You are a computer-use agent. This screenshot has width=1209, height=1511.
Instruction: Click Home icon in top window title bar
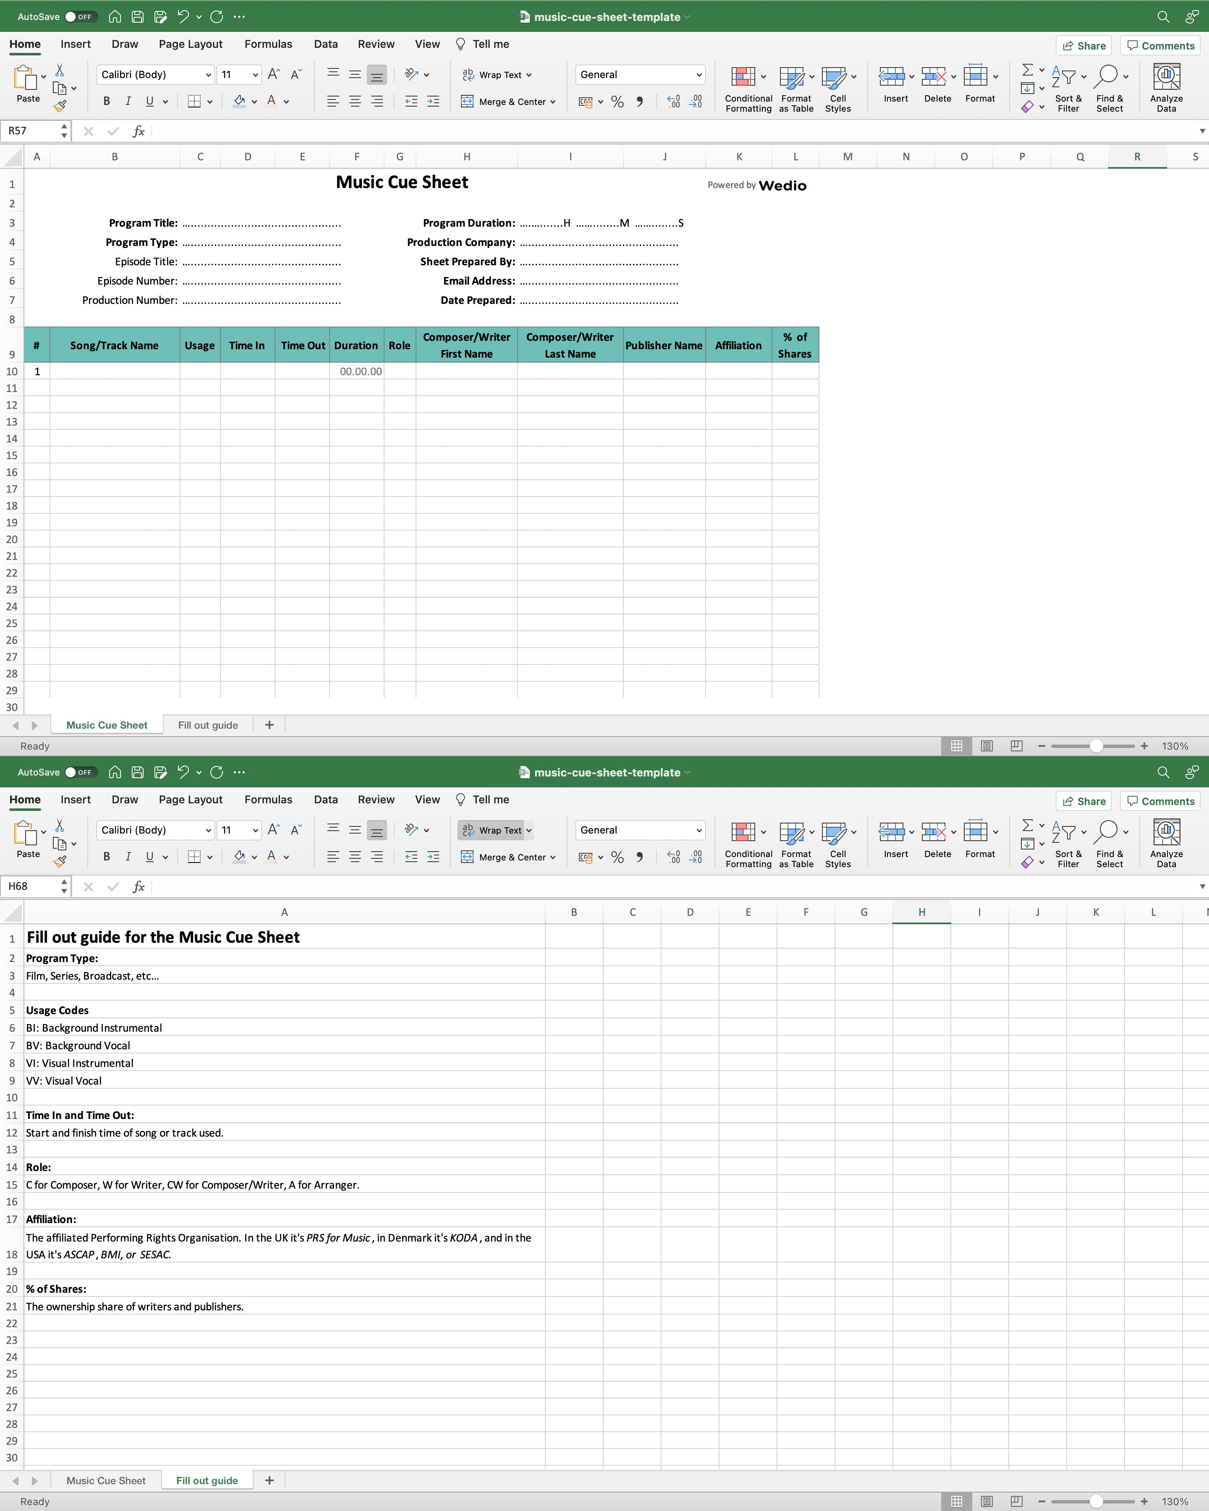coord(115,17)
